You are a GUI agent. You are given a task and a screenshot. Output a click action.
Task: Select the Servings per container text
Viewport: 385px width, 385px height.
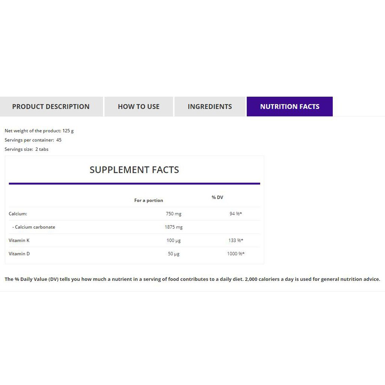33,140
